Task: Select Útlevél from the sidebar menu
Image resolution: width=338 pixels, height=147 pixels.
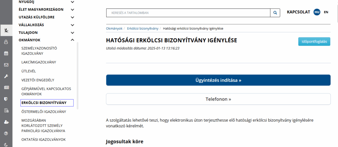Action: tap(28, 71)
